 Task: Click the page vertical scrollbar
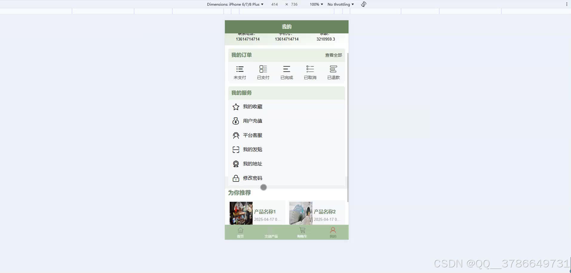point(348,127)
